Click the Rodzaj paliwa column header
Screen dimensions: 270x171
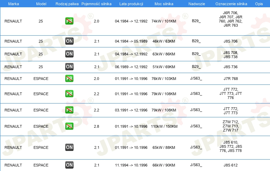[67, 4]
